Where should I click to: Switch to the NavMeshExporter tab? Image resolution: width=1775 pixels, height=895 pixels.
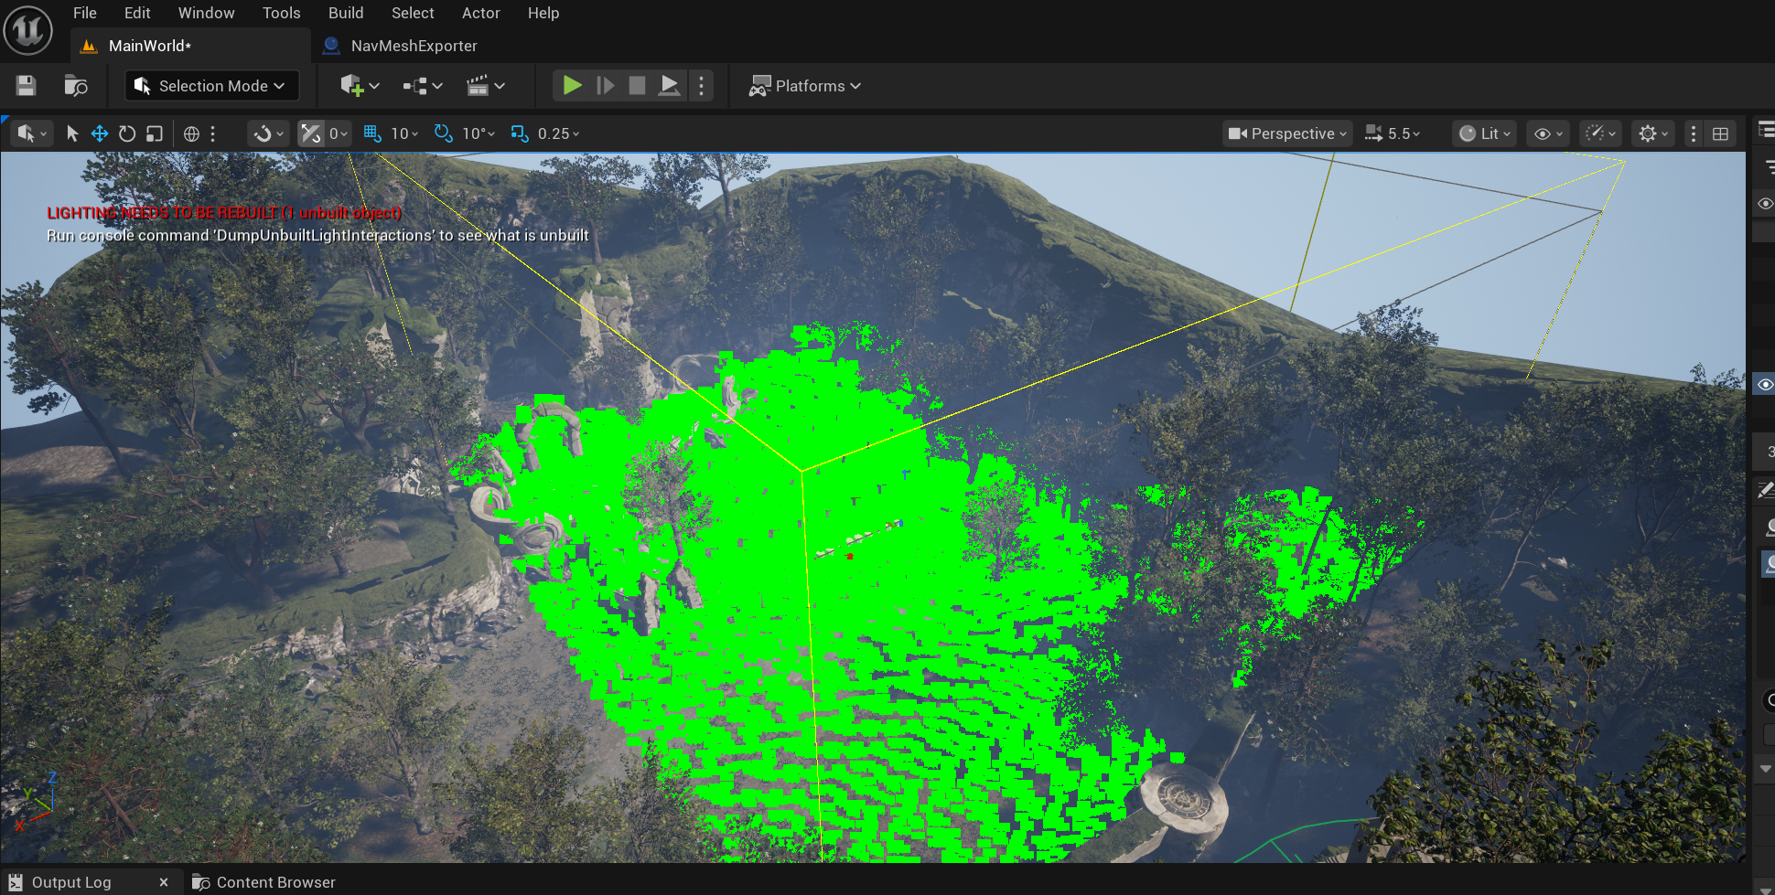click(x=414, y=46)
